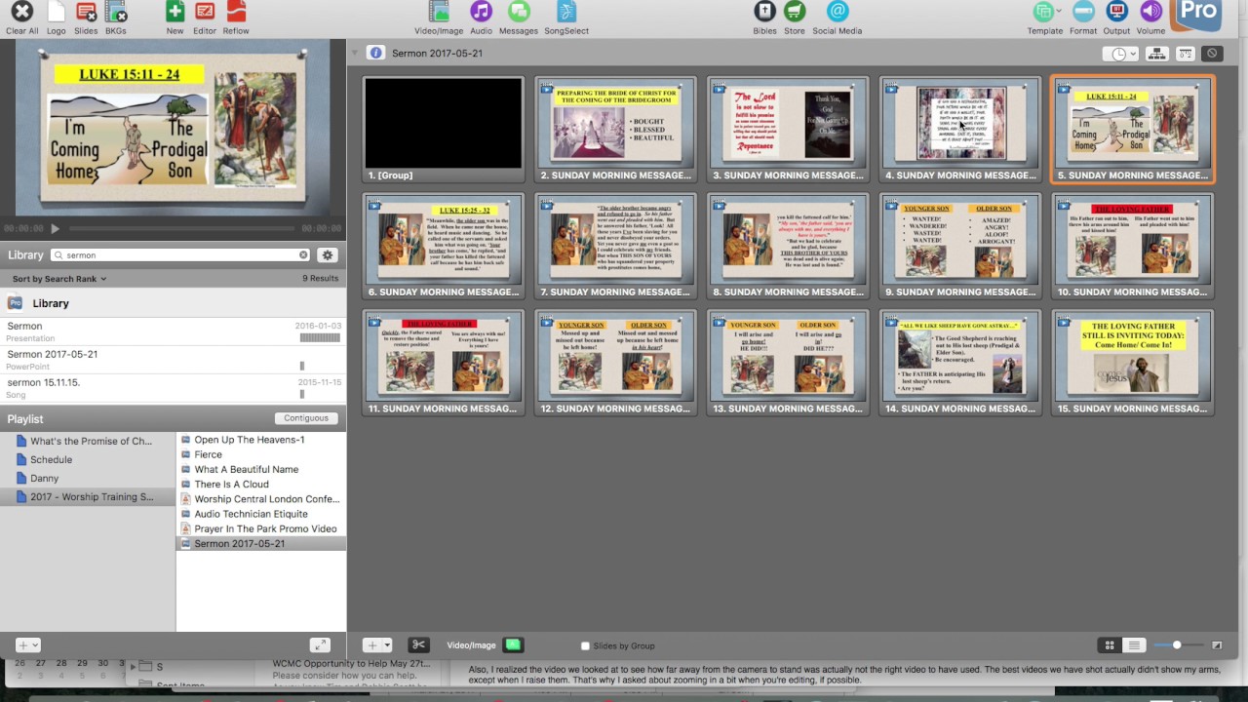The image size is (1248, 702).
Task: Enable Slides by Group checkbox
Action: [x=585, y=645]
